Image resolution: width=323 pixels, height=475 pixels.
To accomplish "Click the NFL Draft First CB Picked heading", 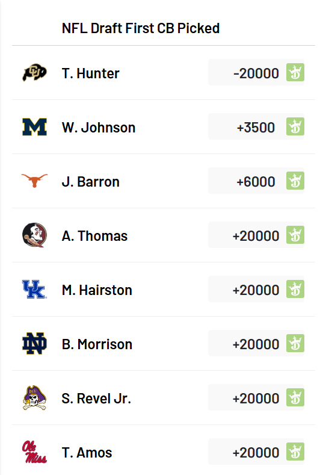I will [x=141, y=28].
